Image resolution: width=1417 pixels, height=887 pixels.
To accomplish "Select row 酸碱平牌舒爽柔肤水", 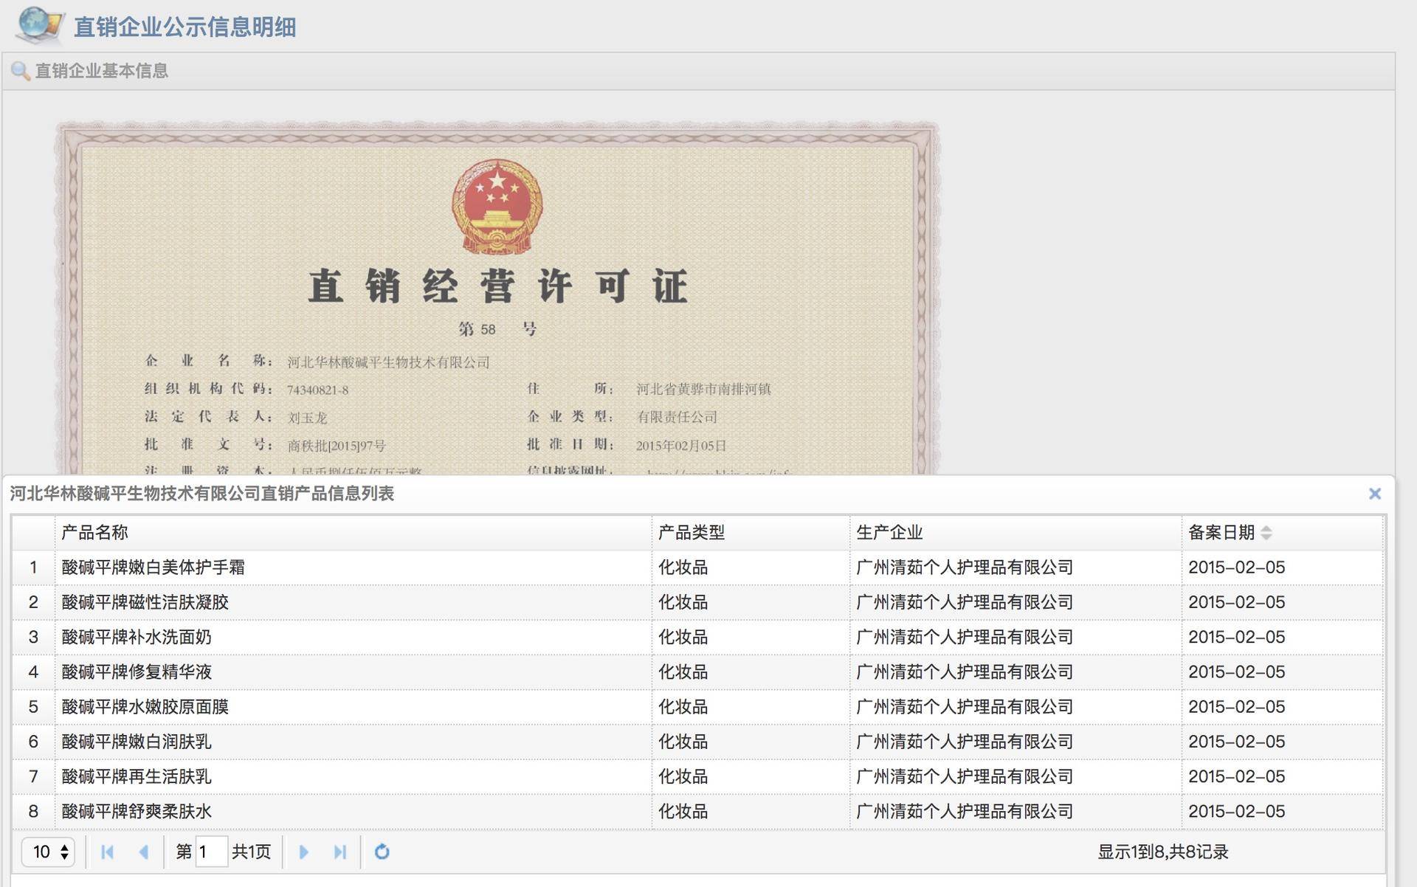I will [x=137, y=812].
